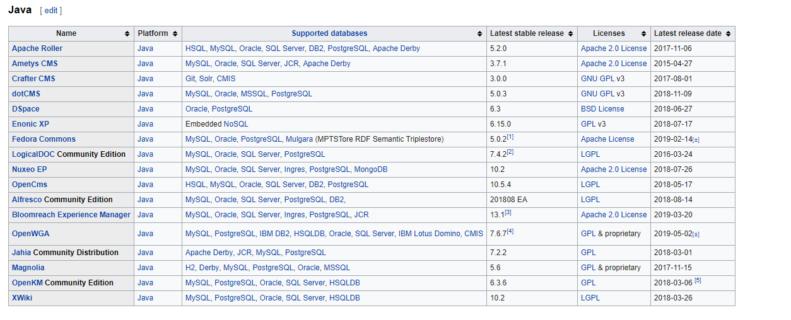
Task: Open the Supported databases header link
Action: (329, 33)
